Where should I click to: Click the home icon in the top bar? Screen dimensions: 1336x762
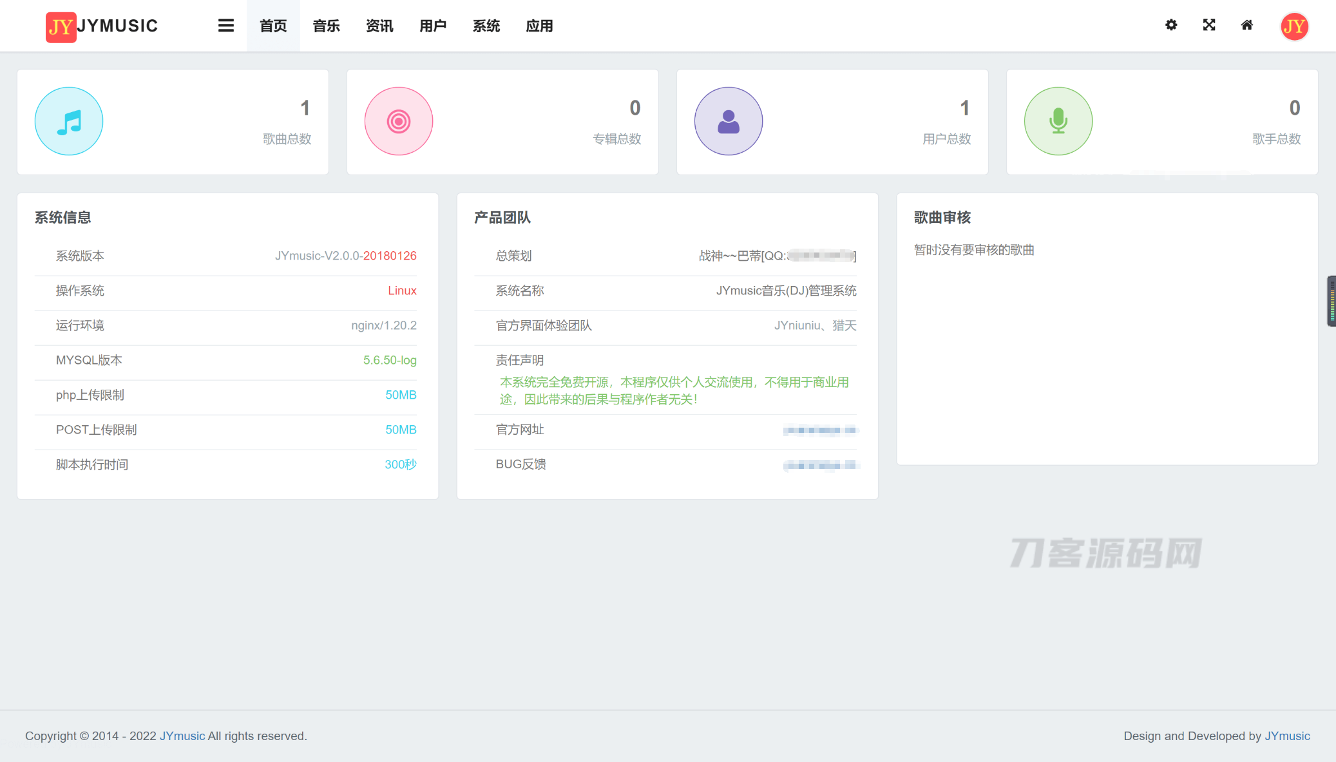[1247, 25]
